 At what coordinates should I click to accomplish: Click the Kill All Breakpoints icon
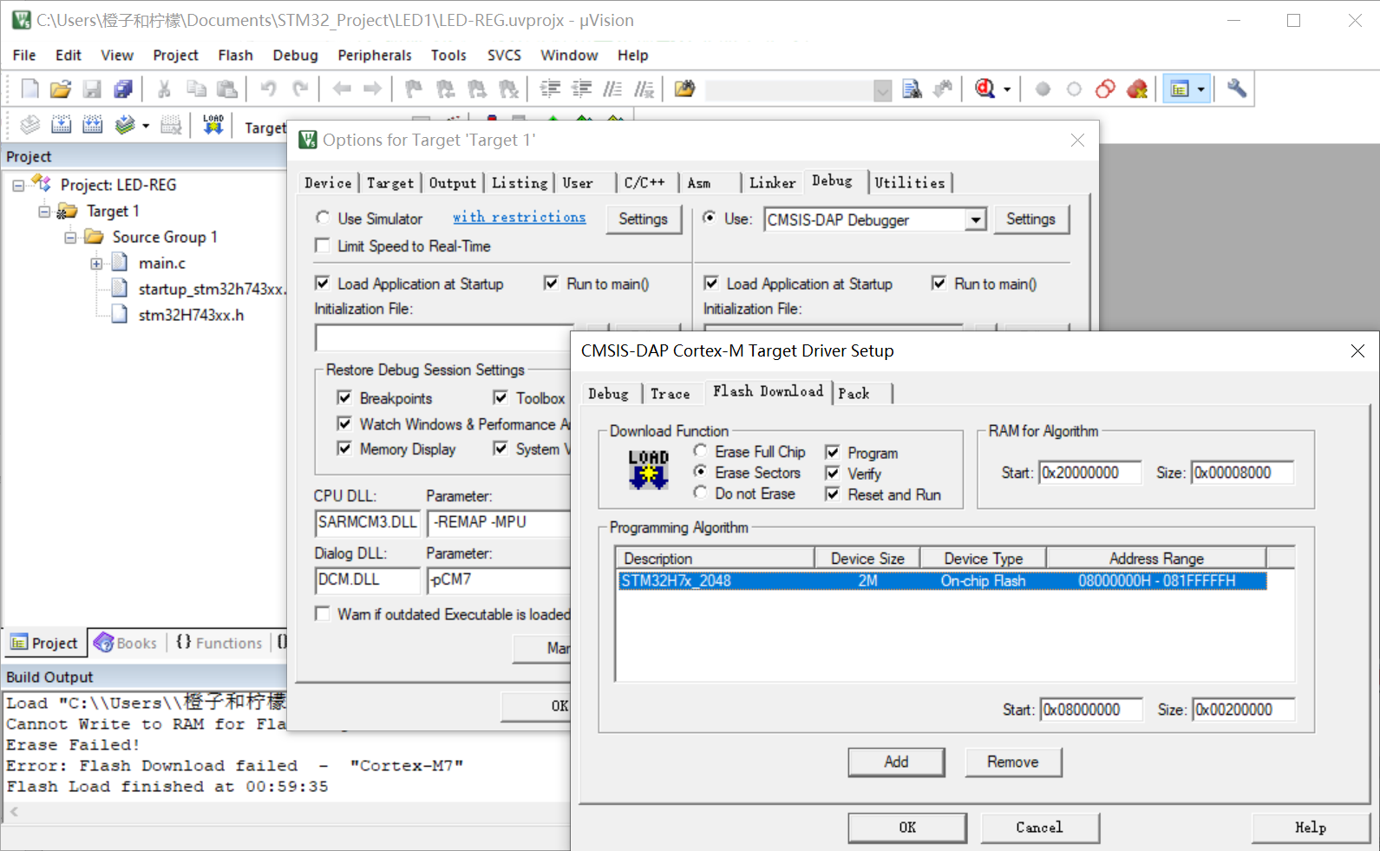1137,88
